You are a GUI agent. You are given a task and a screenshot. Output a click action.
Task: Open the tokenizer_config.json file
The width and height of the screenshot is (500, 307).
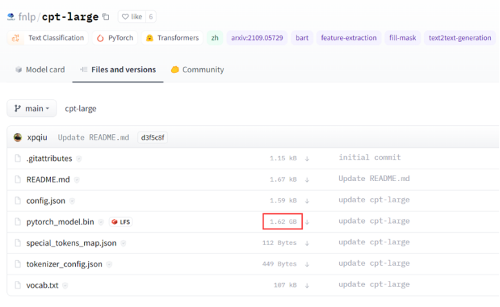(64, 264)
